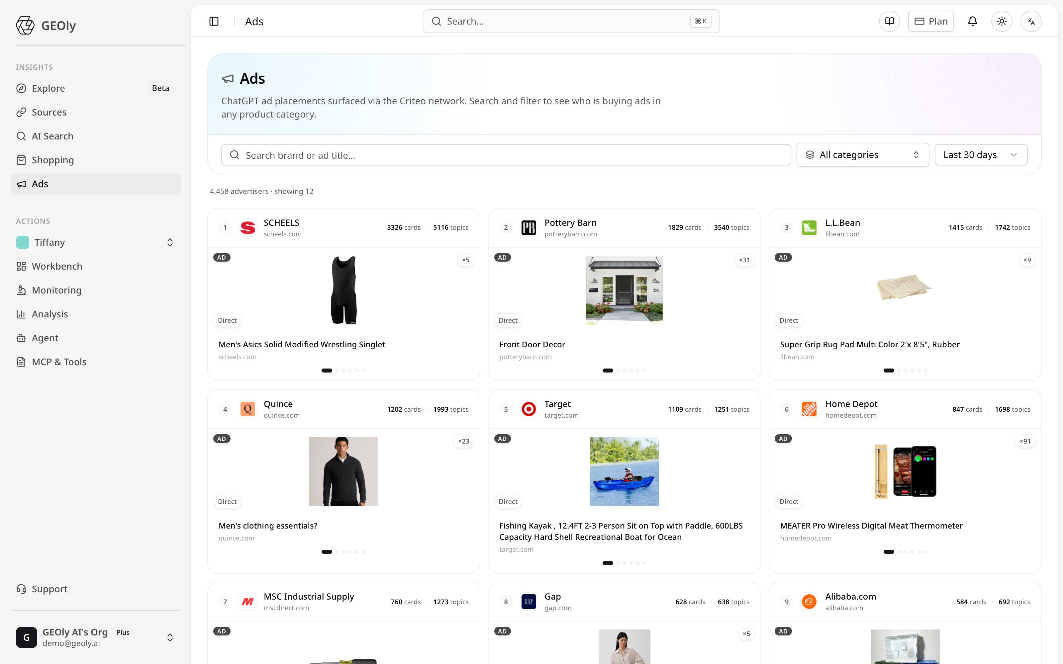Open Agent in the sidebar
The height and width of the screenshot is (664, 1063).
pyautogui.click(x=95, y=338)
